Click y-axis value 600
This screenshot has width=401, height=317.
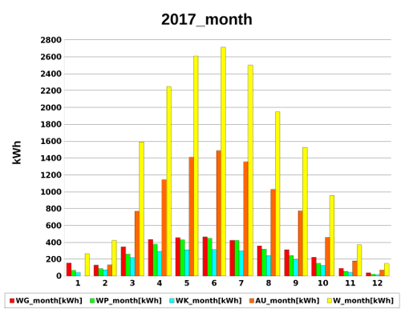click(x=54, y=226)
